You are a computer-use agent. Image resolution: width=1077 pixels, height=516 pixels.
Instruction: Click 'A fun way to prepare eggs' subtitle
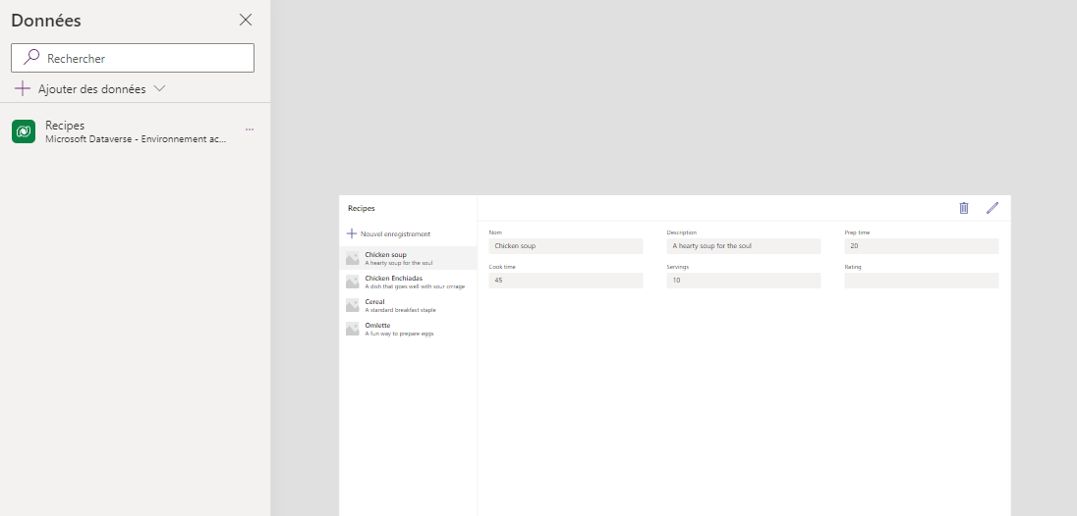pos(399,334)
